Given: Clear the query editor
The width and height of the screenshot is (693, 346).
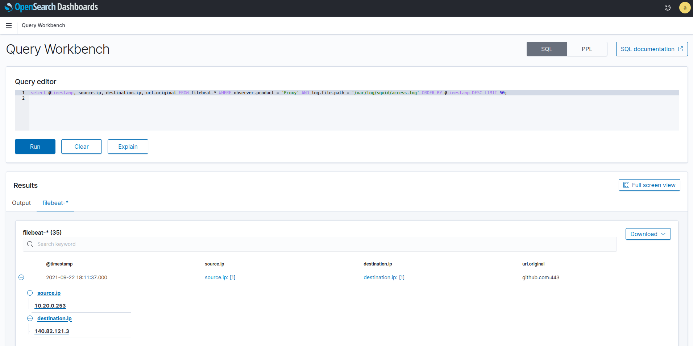Looking at the screenshot, I should point(82,147).
